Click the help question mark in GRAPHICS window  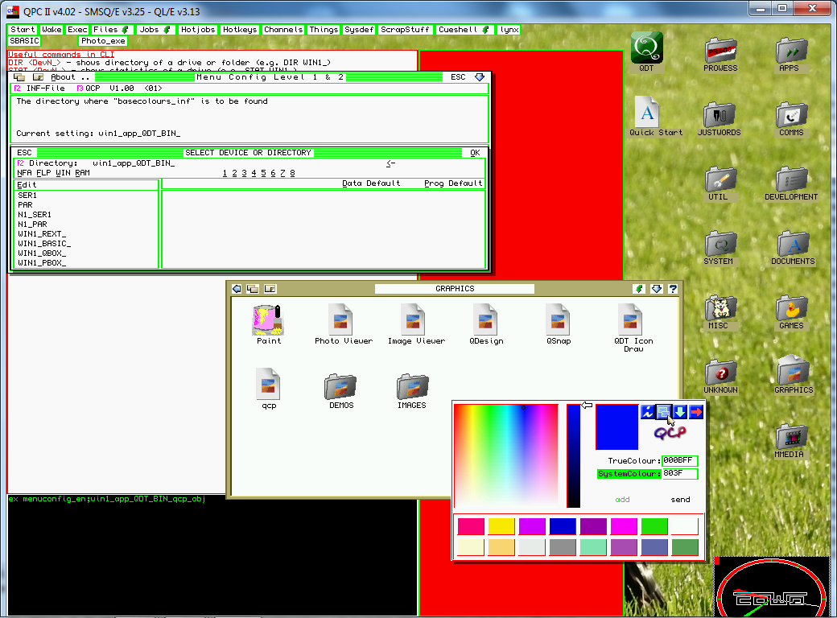coord(673,289)
